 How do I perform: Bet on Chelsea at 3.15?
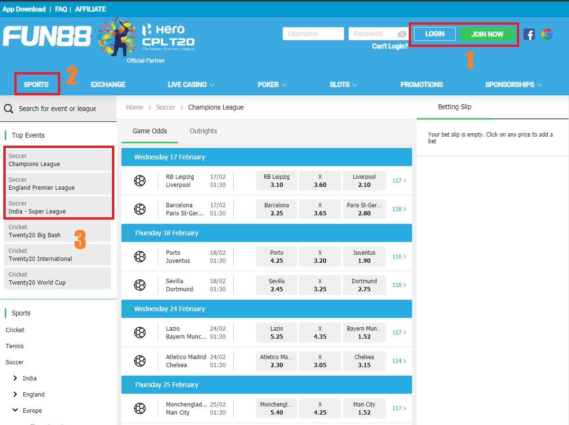pyautogui.click(x=364, y=361)
